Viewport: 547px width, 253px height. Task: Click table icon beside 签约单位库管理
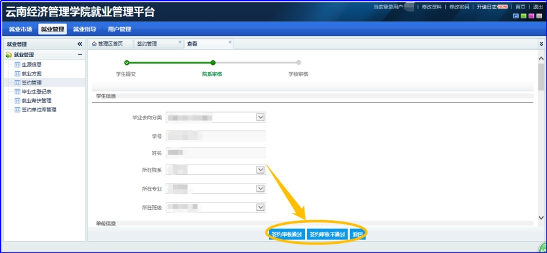(18, 110)
